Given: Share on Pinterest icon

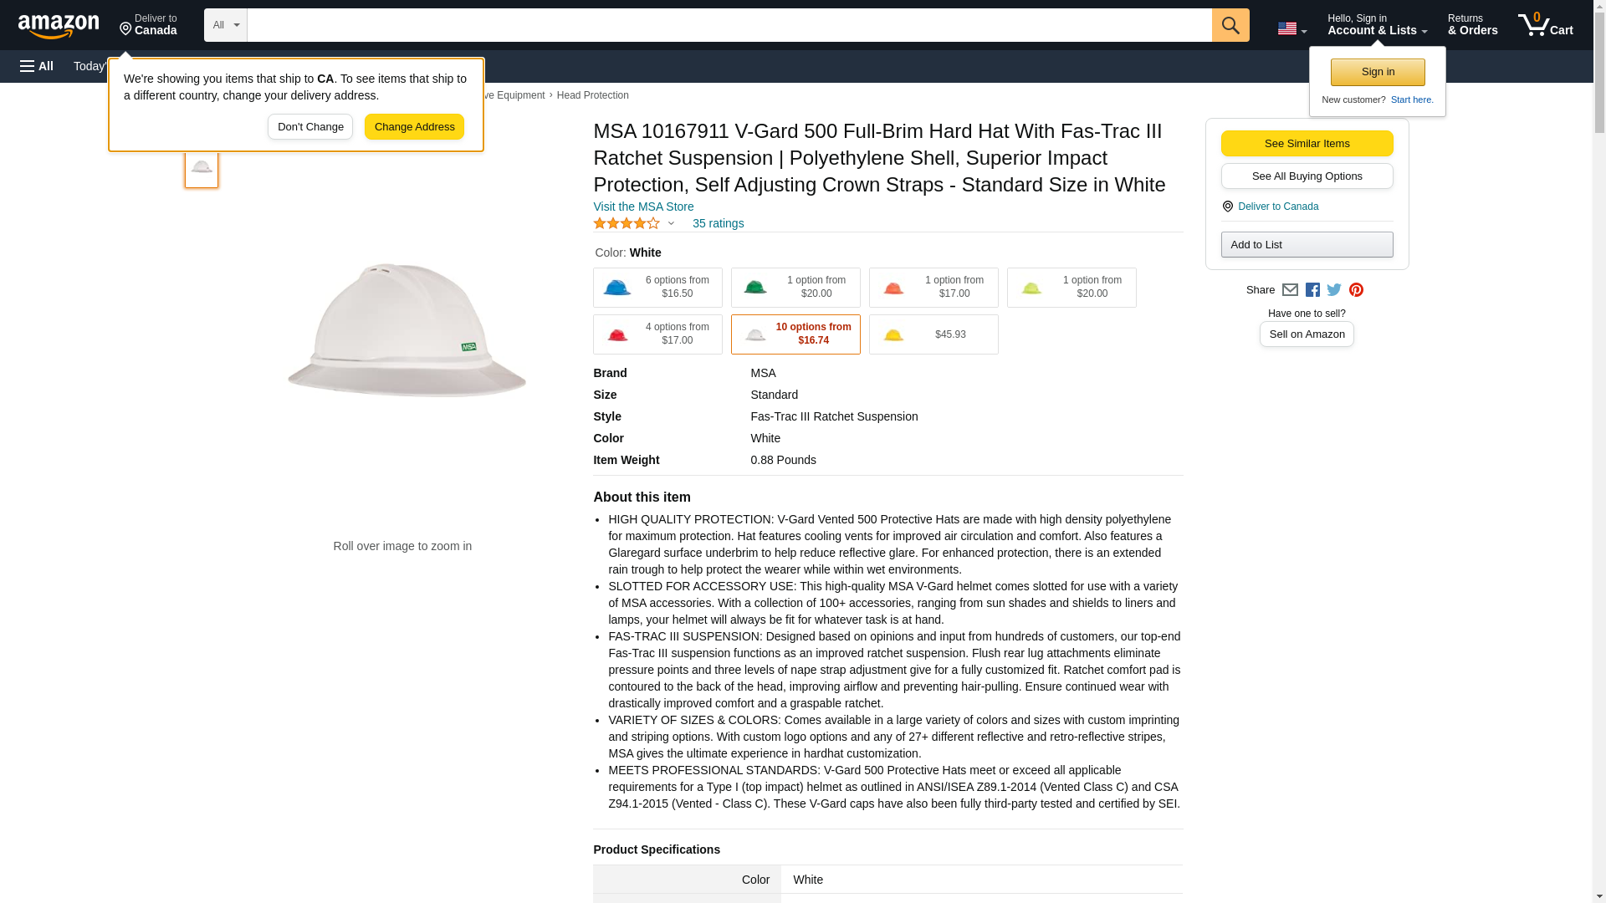Looking at the screenshot, I should click(1356, 290).
